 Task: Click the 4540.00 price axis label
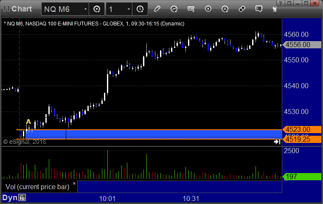(x=296, y=86)
